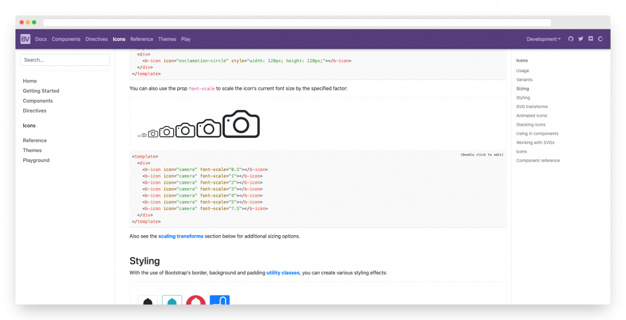This screenshot has height=320, width=626.
Task: Jump to Styling in table of contents
Action: pyautogui.click(x=523, y=98)
